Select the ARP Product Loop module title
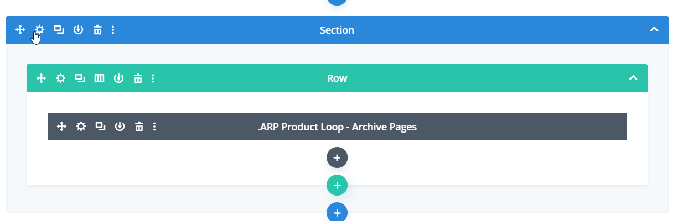678x221 pixels. pyautogui.click(x=337, y=127)
